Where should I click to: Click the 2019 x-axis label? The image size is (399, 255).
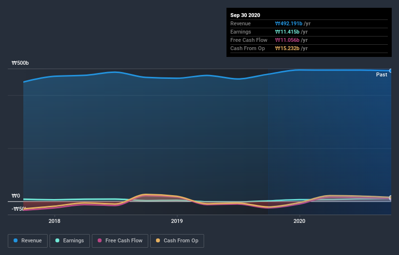point(177,221)
